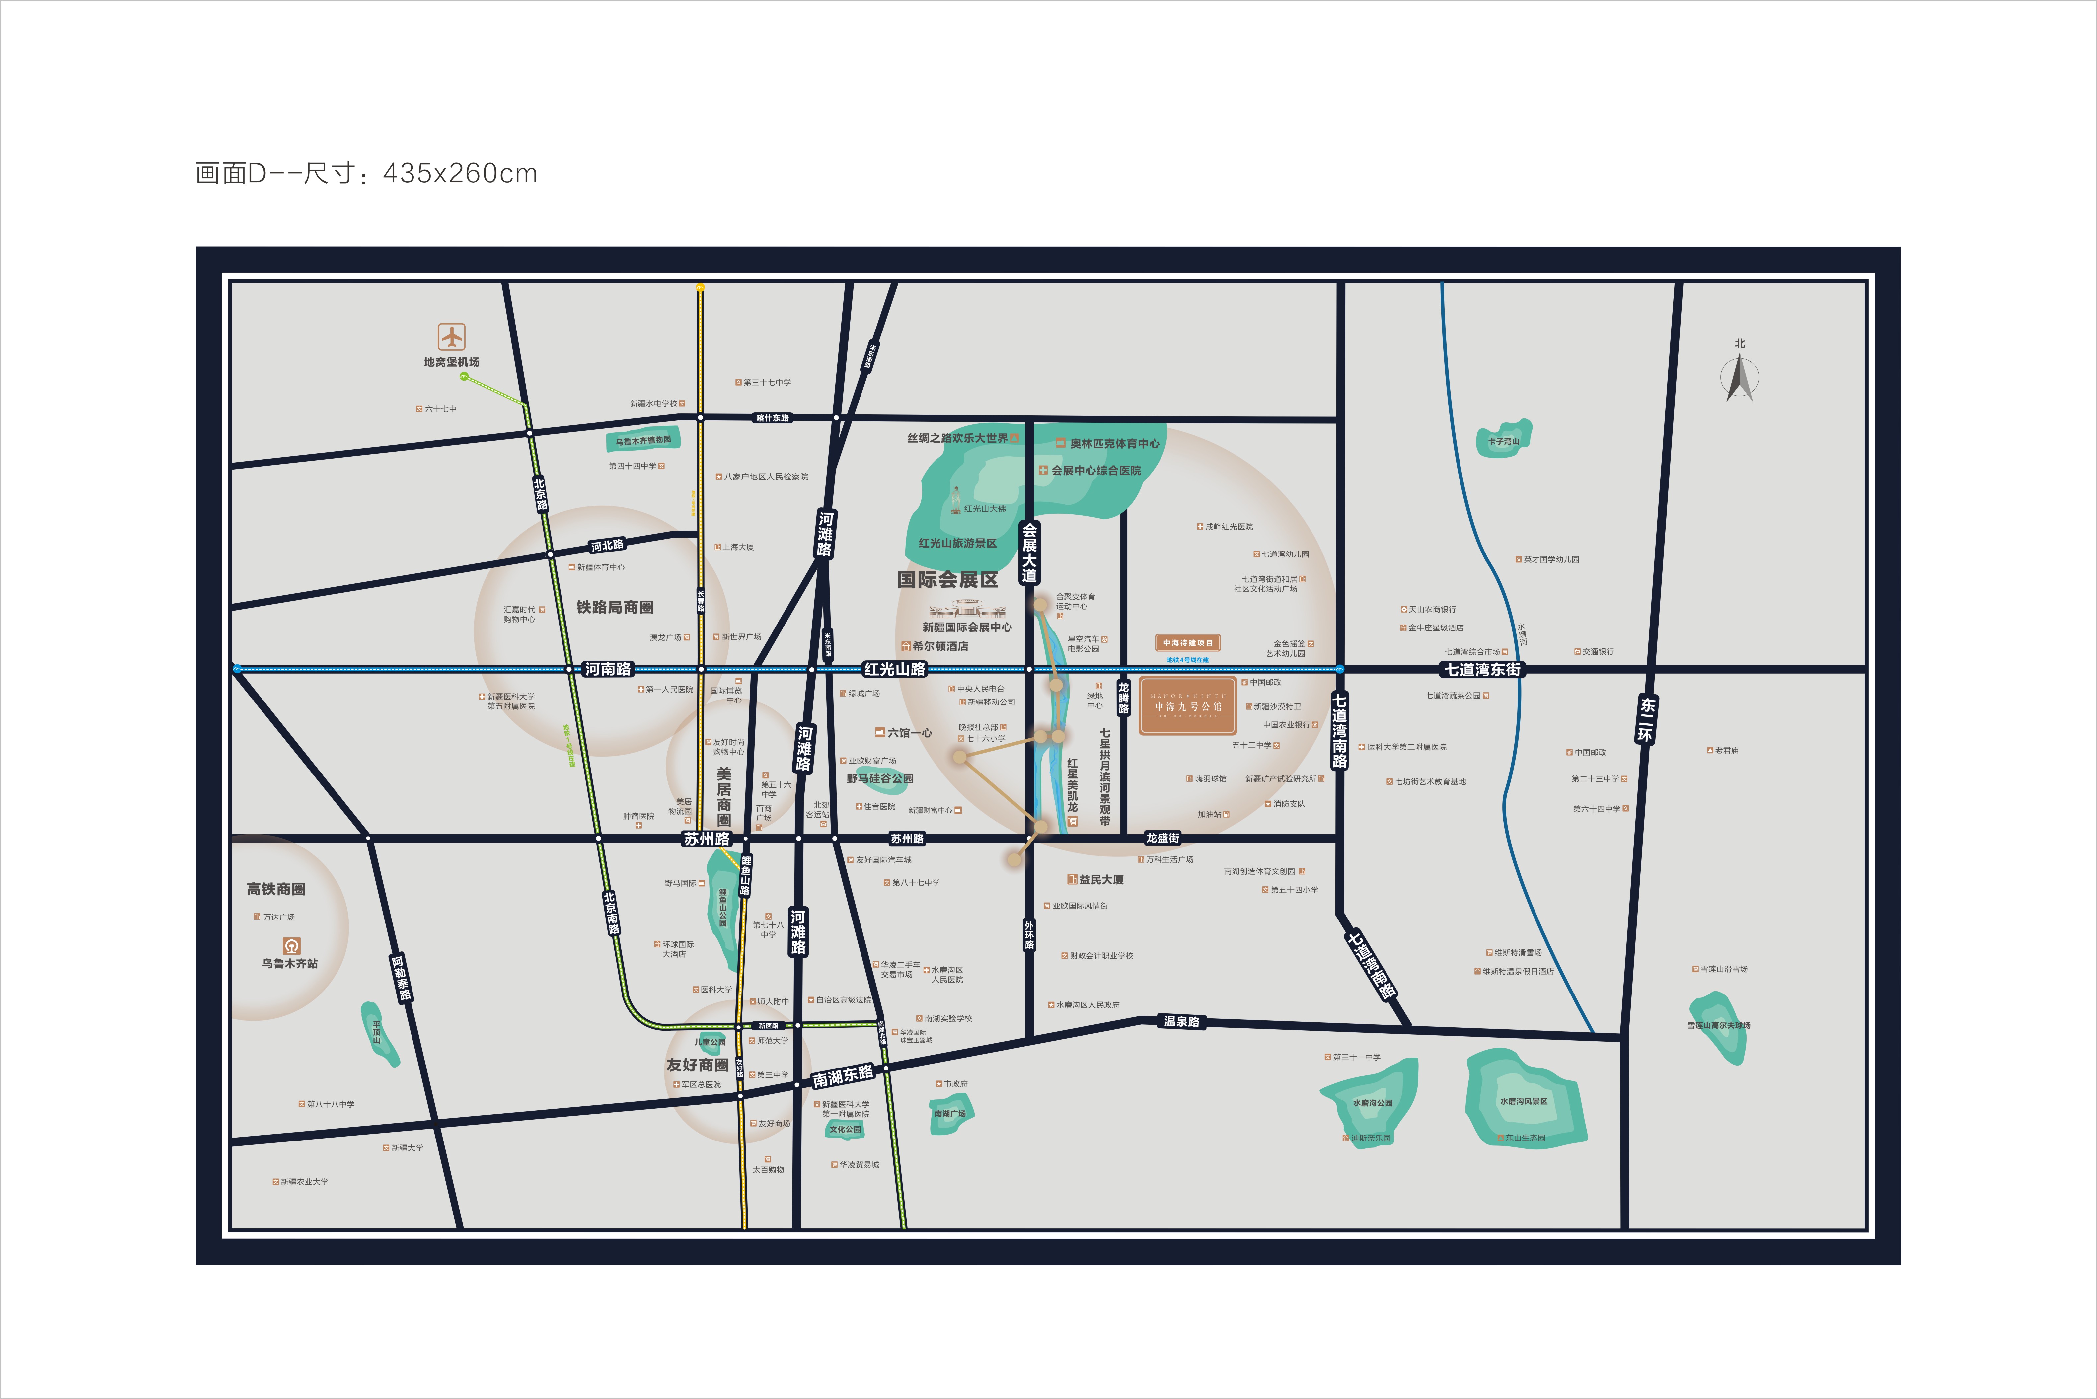Click the 温泉路 road label
This screenshot has width=2097, height=1399.
1181,1022
